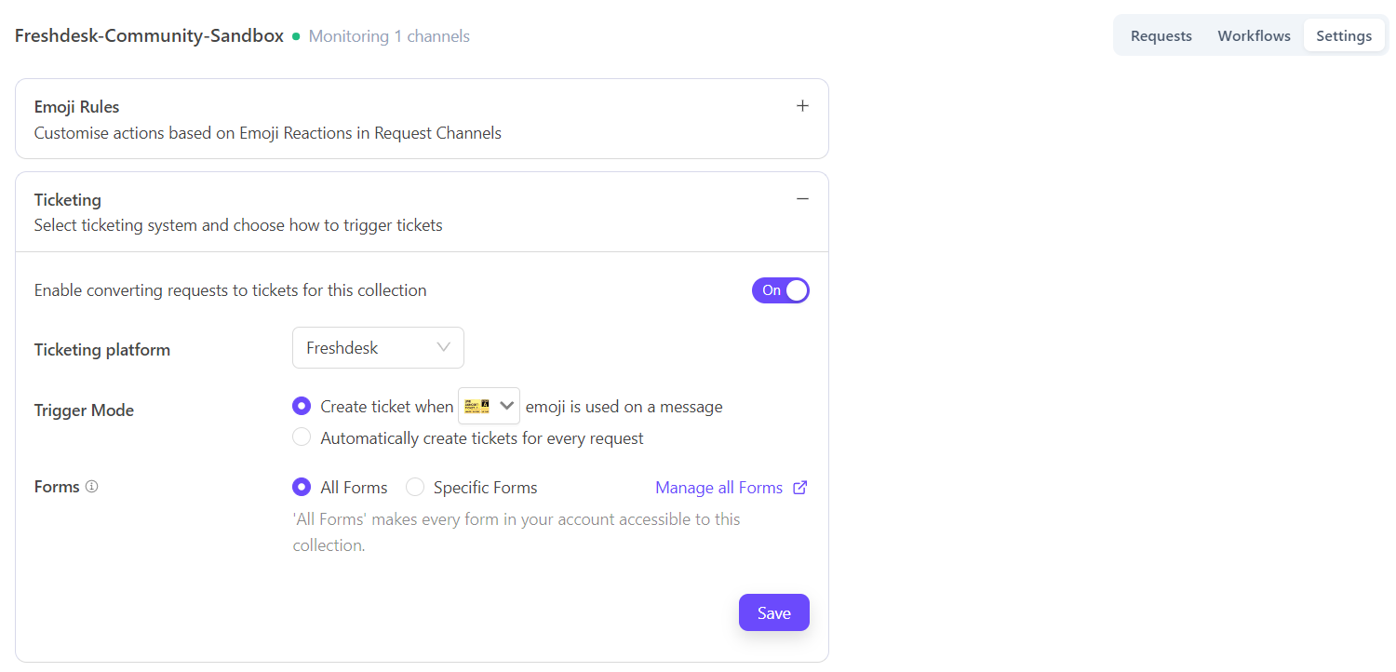Select 'Automatically create tickets' radio option
This screenshot has width=1396, height=672.
tap(302, 437)
